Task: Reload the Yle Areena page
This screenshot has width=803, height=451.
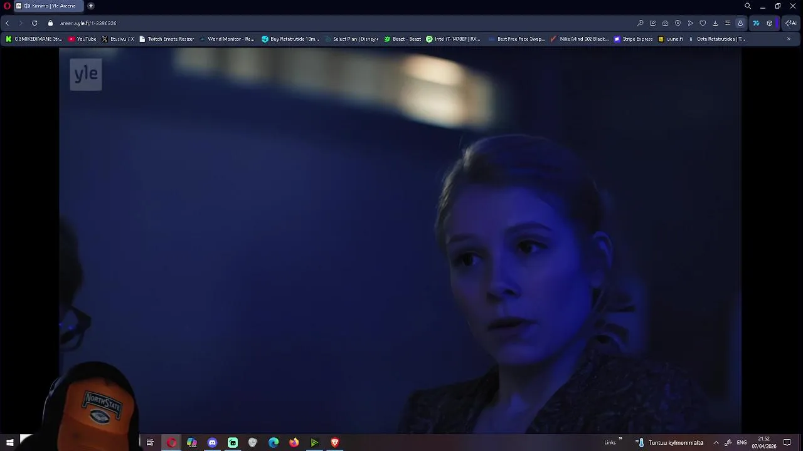Action: coord(35,23)
